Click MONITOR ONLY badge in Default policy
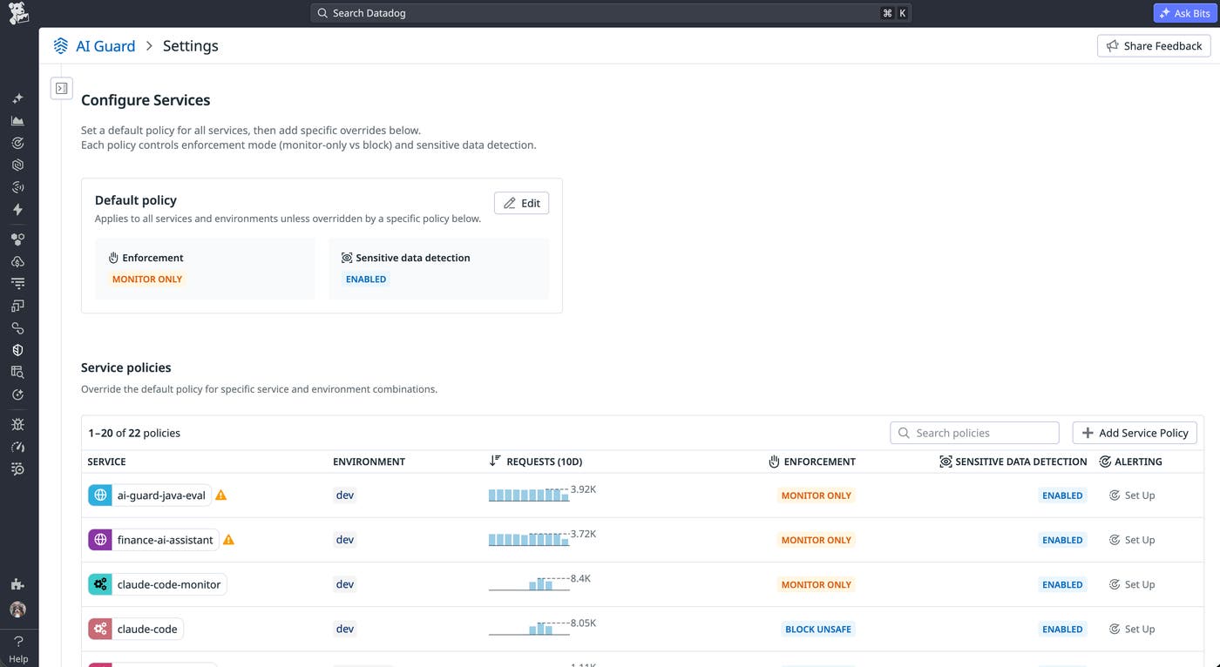 [147, 280]
